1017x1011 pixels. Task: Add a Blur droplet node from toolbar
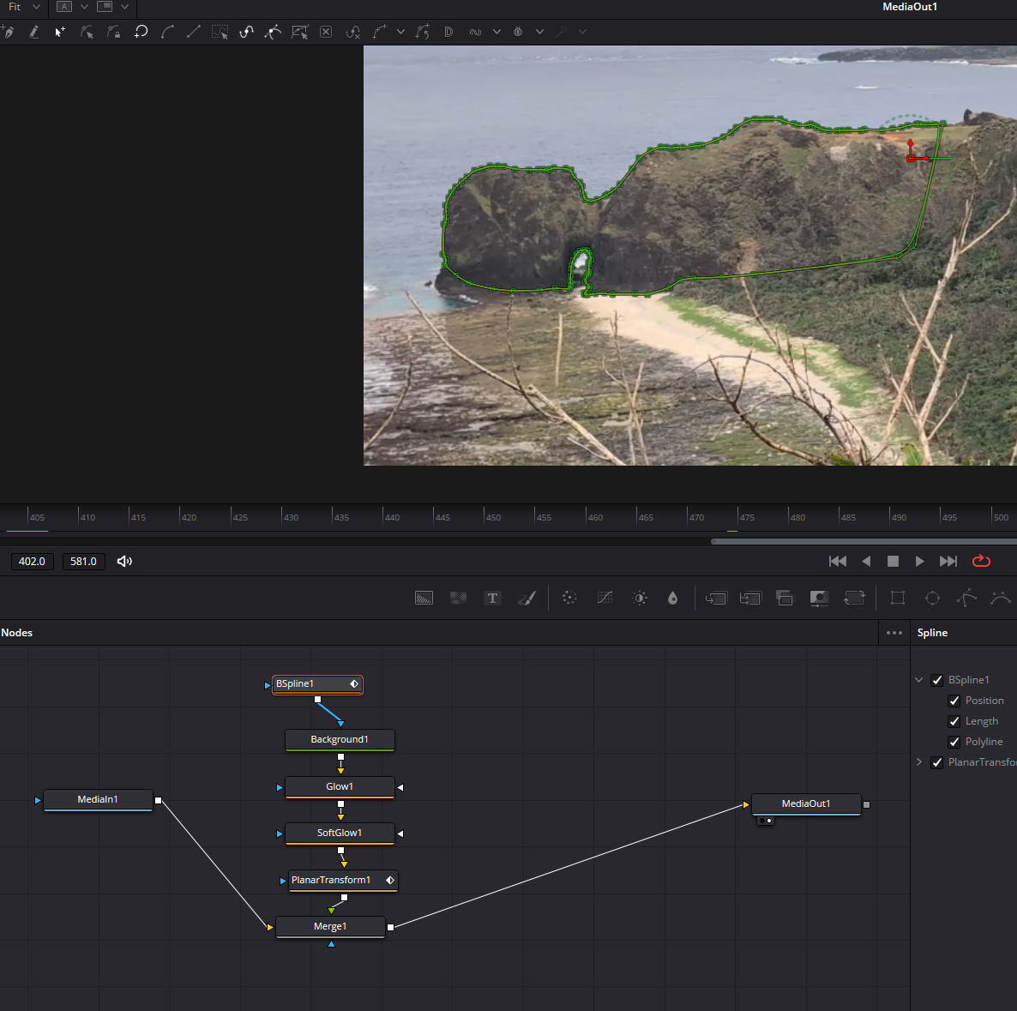[672, 598]
